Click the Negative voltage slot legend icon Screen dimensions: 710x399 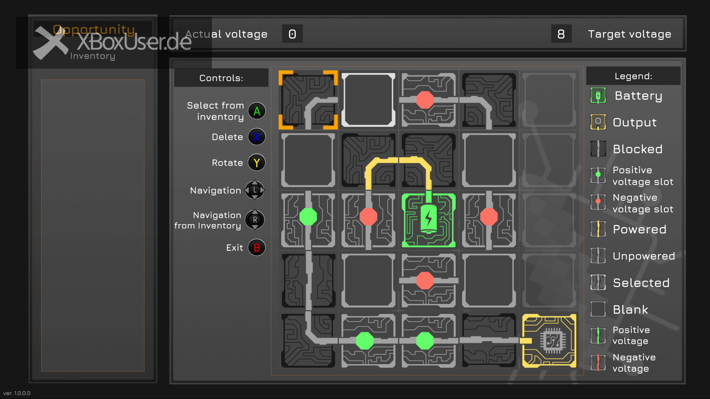(598, 203)
